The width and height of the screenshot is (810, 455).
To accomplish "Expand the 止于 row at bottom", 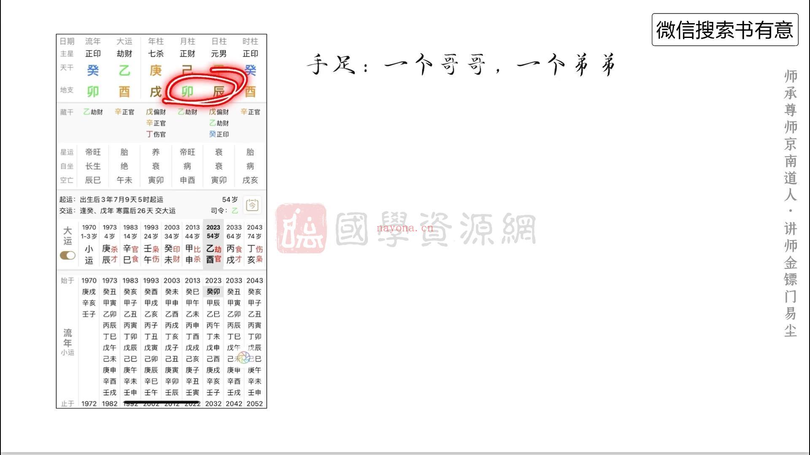I will point(67,403).
